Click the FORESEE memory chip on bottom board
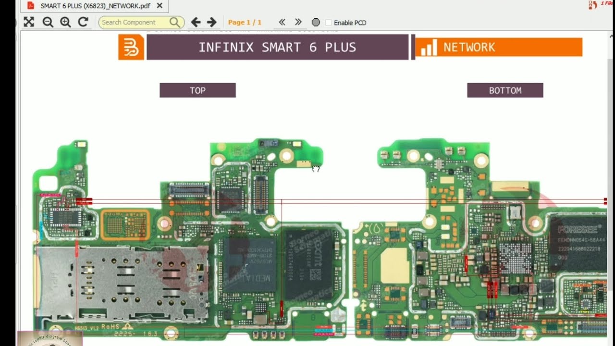 [578, 243]
